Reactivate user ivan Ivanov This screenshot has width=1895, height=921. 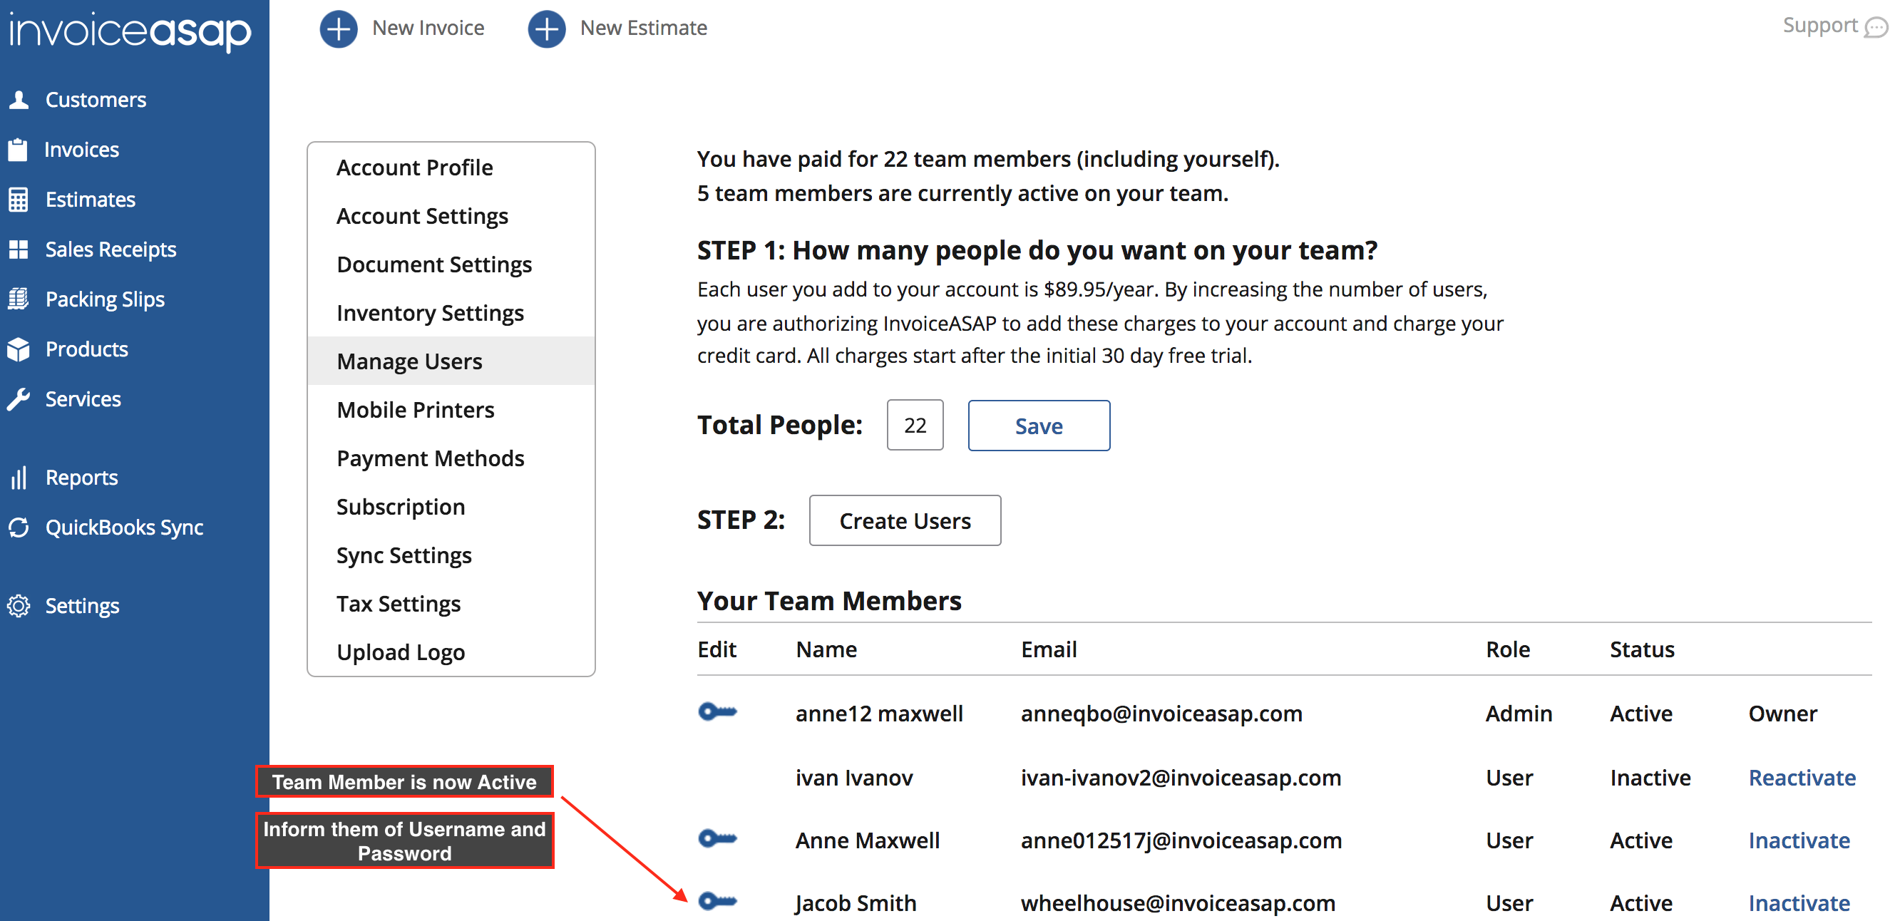tap(1801, 778)
